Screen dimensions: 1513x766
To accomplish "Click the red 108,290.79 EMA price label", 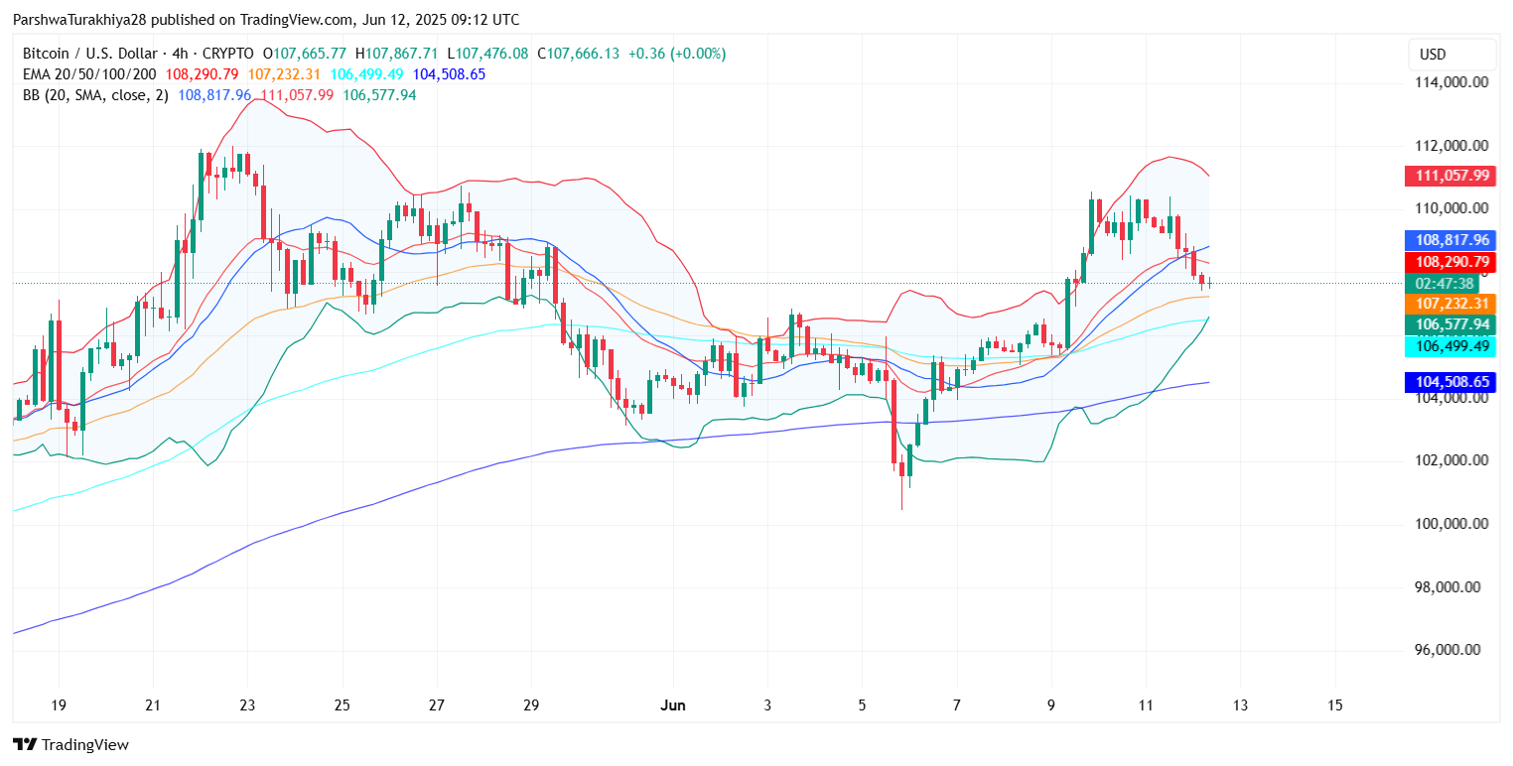I will pos(1452,262).
